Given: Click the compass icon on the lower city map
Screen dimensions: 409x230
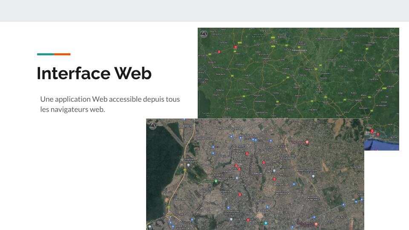Looking at the screenshot, I should coord(153,125).
